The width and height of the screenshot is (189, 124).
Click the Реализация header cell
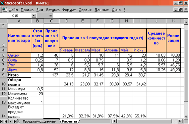(173, 41)
